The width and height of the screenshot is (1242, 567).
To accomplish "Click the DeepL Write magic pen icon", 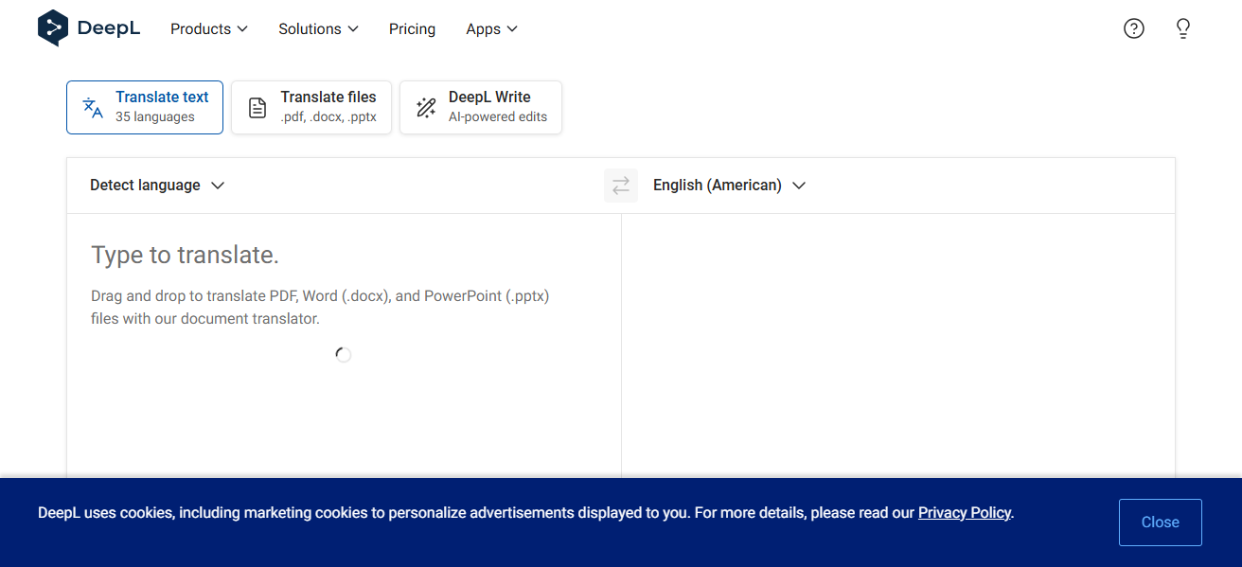I will pyautogui.click(x=426, y=108).
